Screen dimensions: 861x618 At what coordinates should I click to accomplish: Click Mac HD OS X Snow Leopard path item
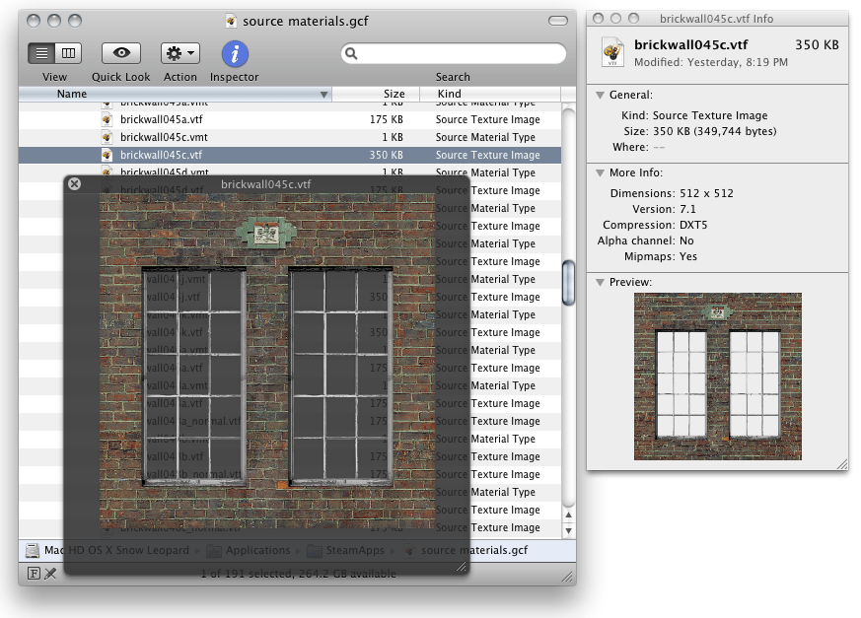116,550
